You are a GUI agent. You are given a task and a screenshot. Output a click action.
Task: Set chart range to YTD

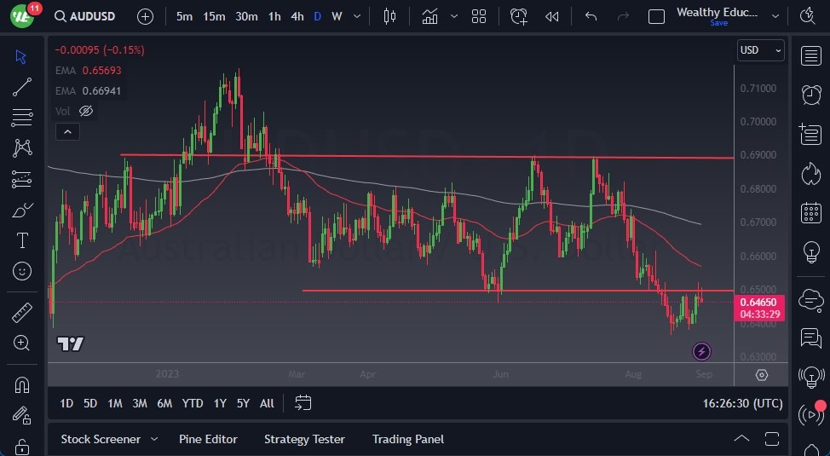point(193,403)
